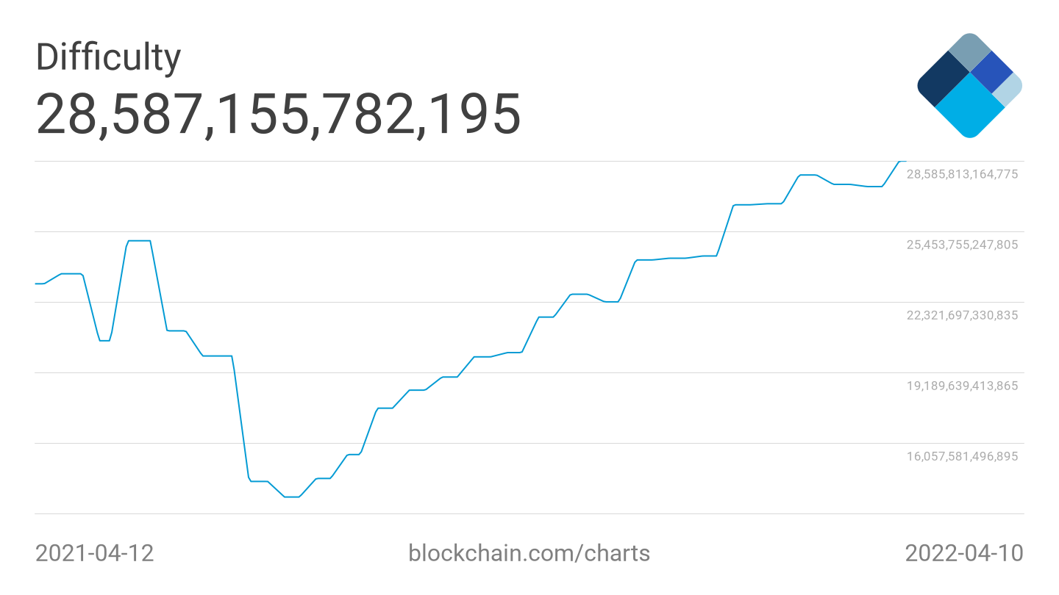Select the 28,587,155,782,195 difficulty value
The image size is (1059, 595).
point(279,114)
